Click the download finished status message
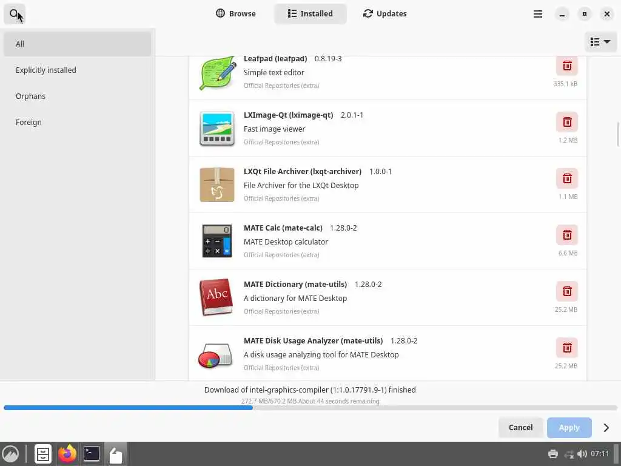621x466 pixels. 310,390
